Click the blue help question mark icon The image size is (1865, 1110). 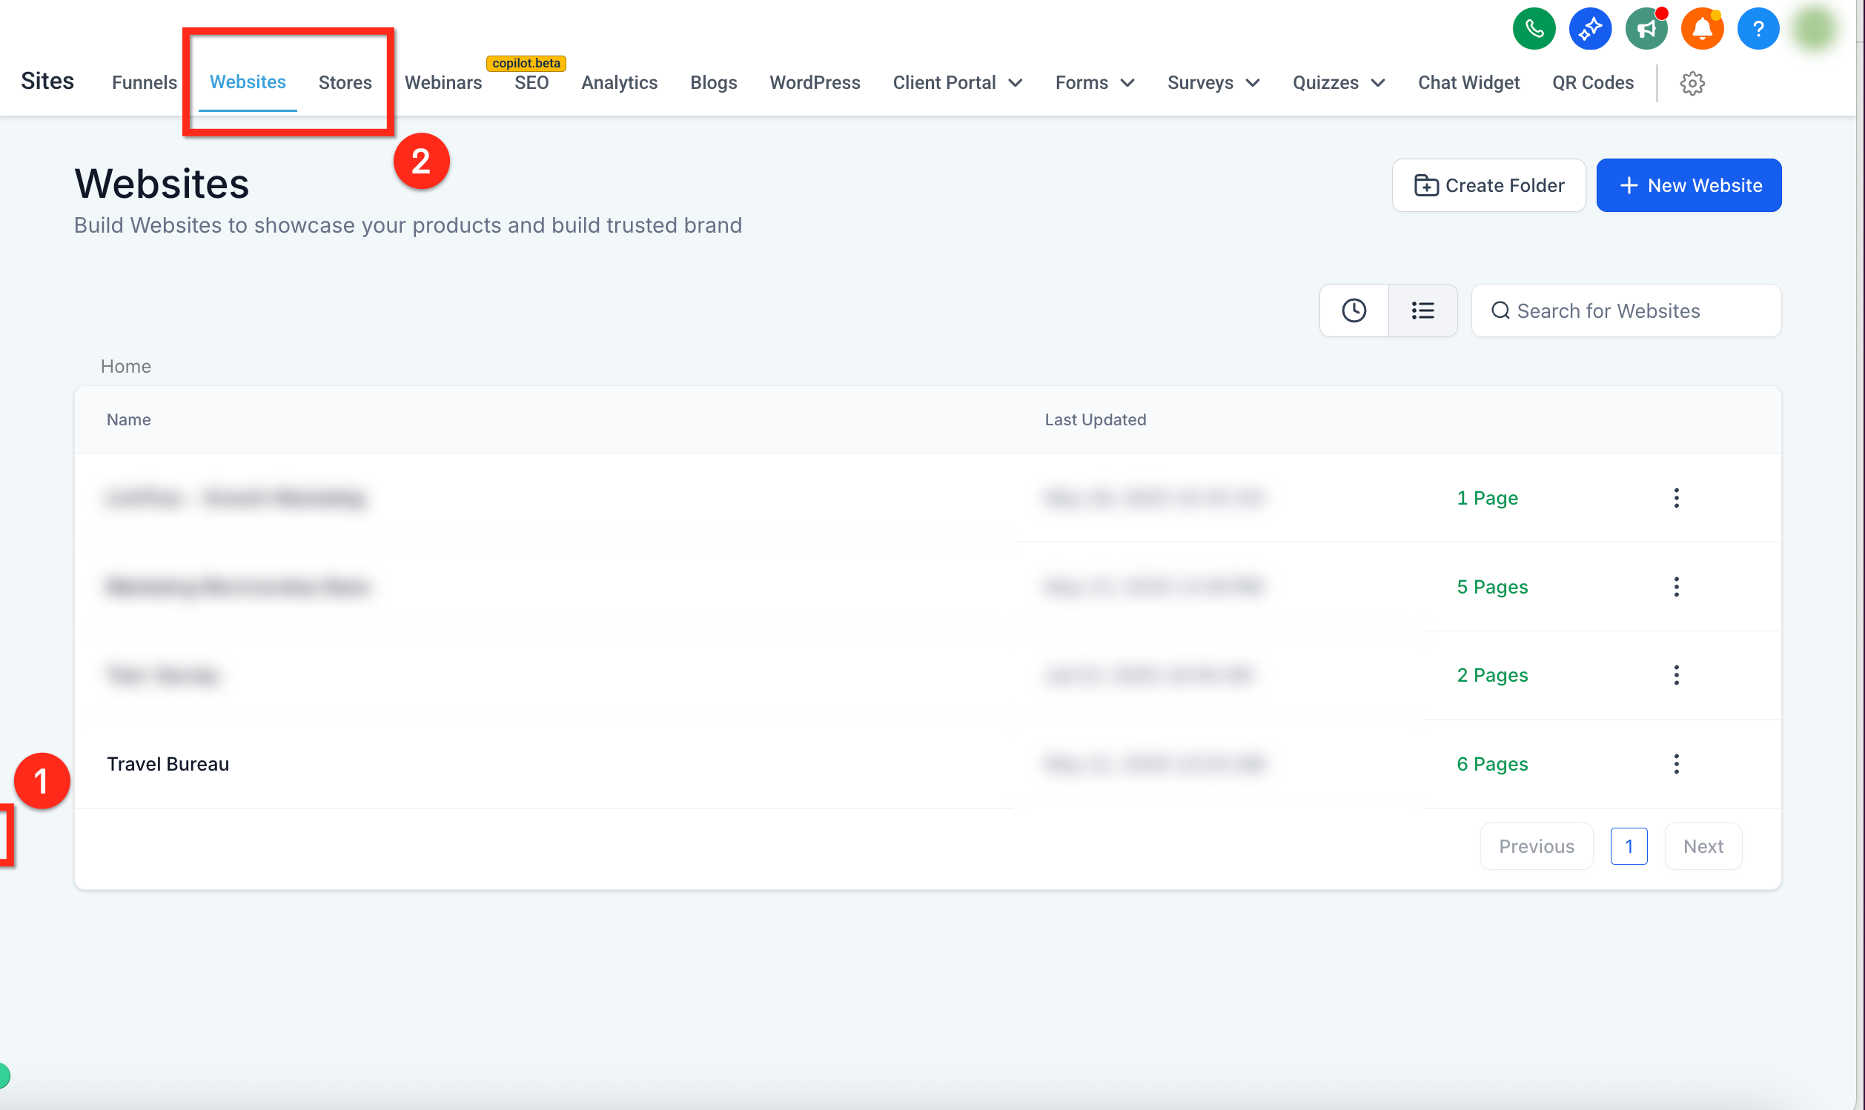point(1758,29)
